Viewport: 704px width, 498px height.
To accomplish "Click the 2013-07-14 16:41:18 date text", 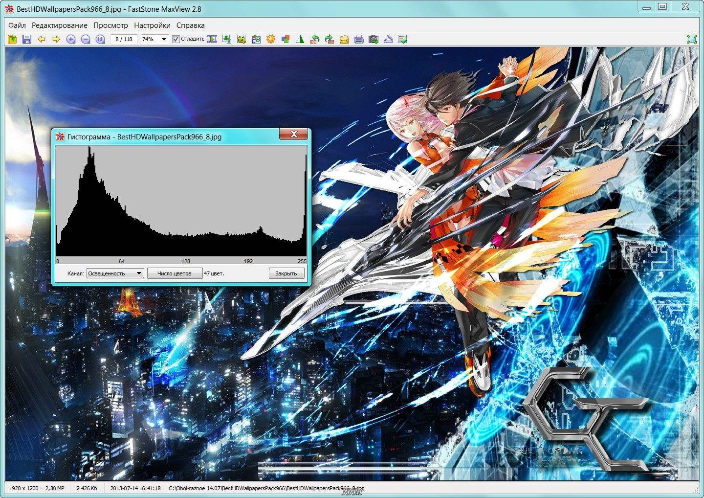I will (135, 488).
